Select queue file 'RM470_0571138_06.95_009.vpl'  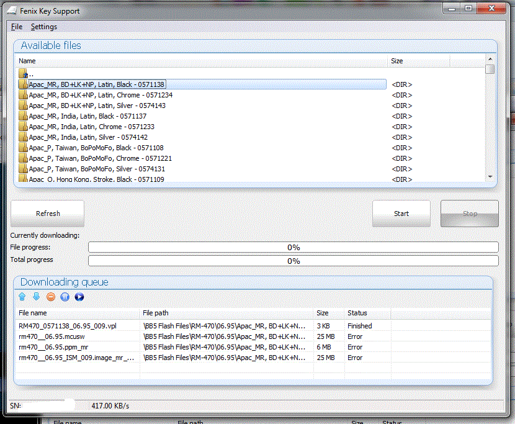tap(68, 326)
